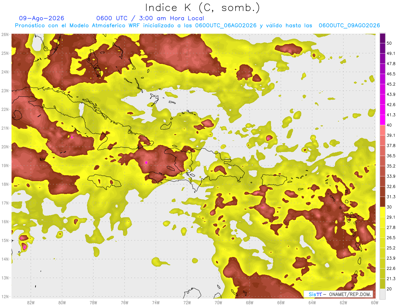Click the "78W" longitude label
The height and width of the screenshot is (307, 398).
click(x=93, y=303)
